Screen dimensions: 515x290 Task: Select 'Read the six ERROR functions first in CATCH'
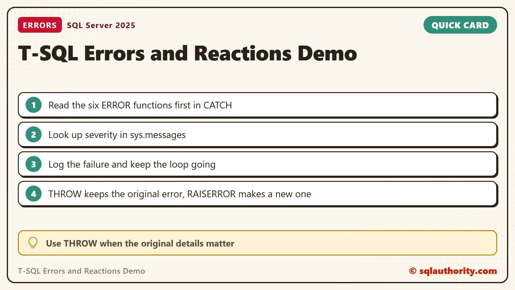point(258,105)
